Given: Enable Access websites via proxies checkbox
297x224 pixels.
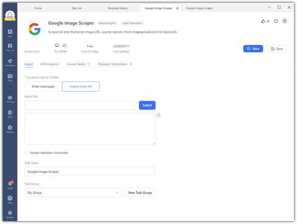Looking at the screenshot, I should click(27, 153).
